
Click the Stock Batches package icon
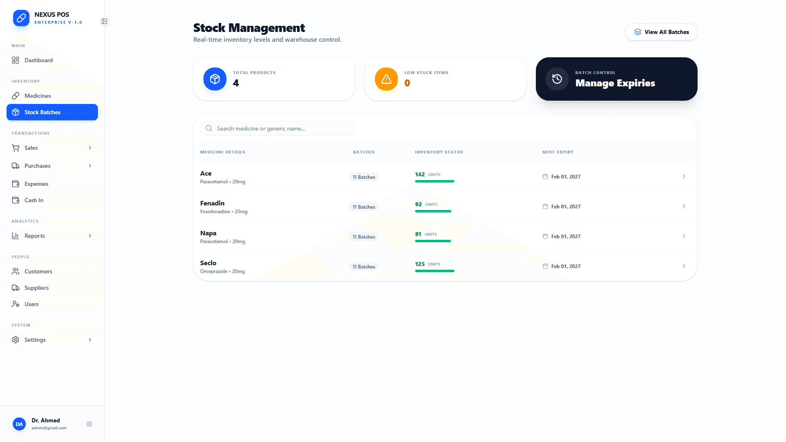[x=16, y=112]
